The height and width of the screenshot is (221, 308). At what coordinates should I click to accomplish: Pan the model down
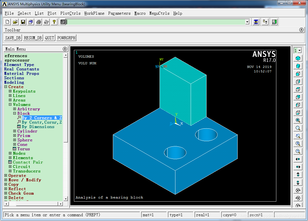pos(298,182)
